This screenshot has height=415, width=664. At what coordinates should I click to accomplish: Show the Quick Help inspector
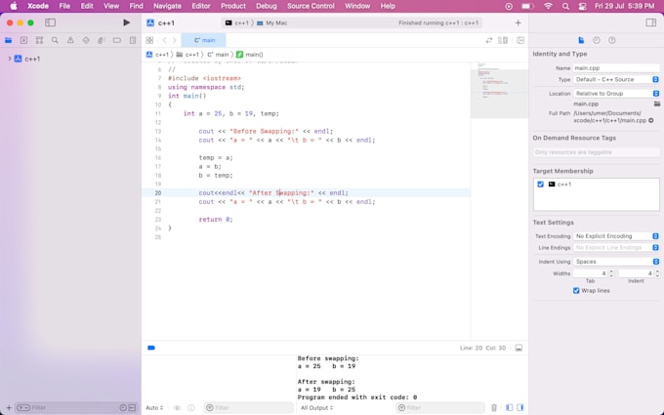[612, 40]
